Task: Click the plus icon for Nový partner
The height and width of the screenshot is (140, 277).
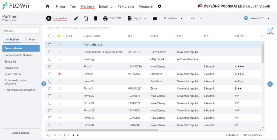Action: [x=49, y=18]
